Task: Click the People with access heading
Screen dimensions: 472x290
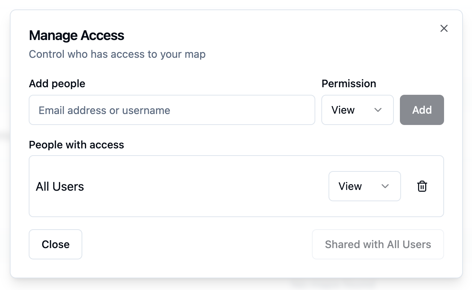Action: coord(76,145)
